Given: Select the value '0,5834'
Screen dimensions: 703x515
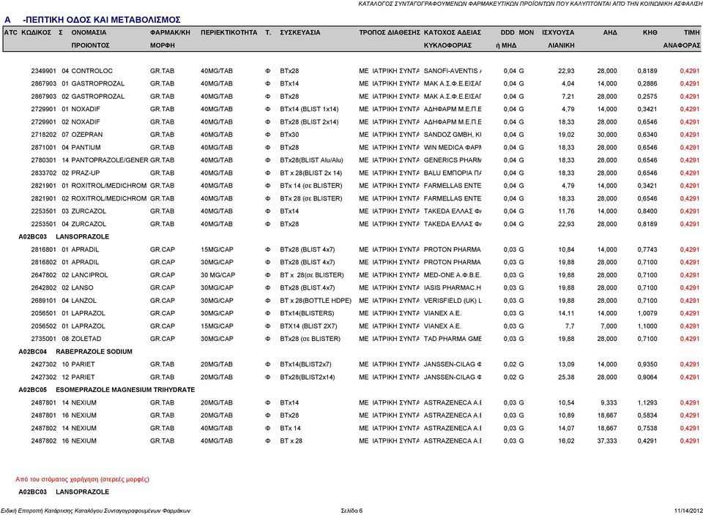Looking at the screenshot, I should tap(647, 415).
